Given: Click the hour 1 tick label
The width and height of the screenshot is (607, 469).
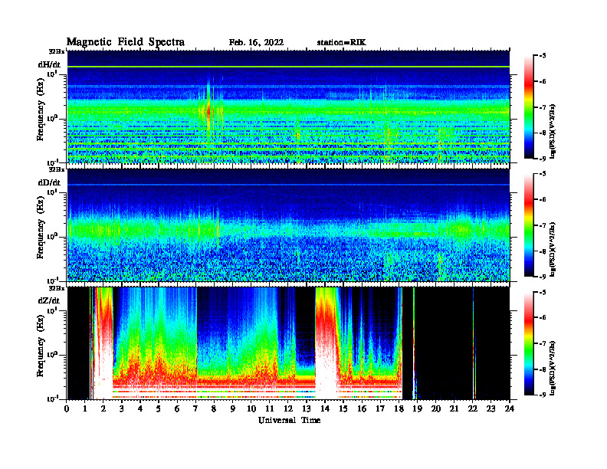Looking at the screenshot, I should (x=86, y=409).
